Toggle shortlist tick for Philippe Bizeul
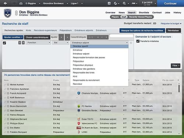Image resolution: width=184 pixels, height=138 pixels. 5,124
